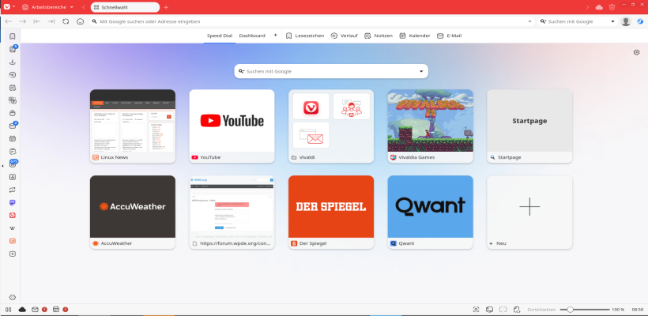Click the cloud sync status icon in status bar
Viewport: 648px width, 316px height.
[x=22, y=310]
